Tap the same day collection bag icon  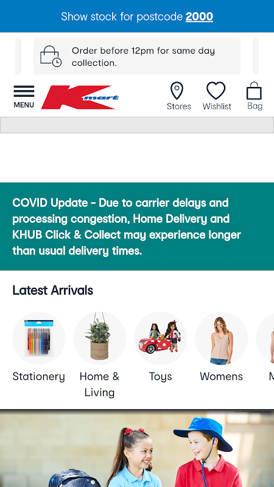(x=51, y=56)
